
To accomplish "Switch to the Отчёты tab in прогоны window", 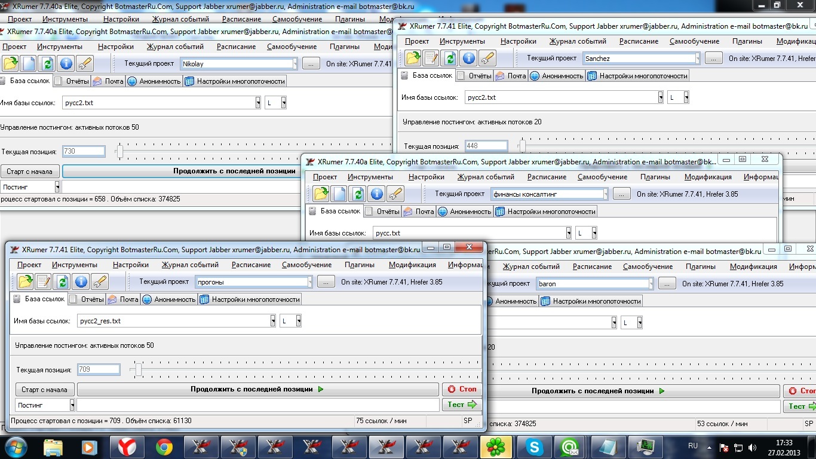I will pos(87,299).
